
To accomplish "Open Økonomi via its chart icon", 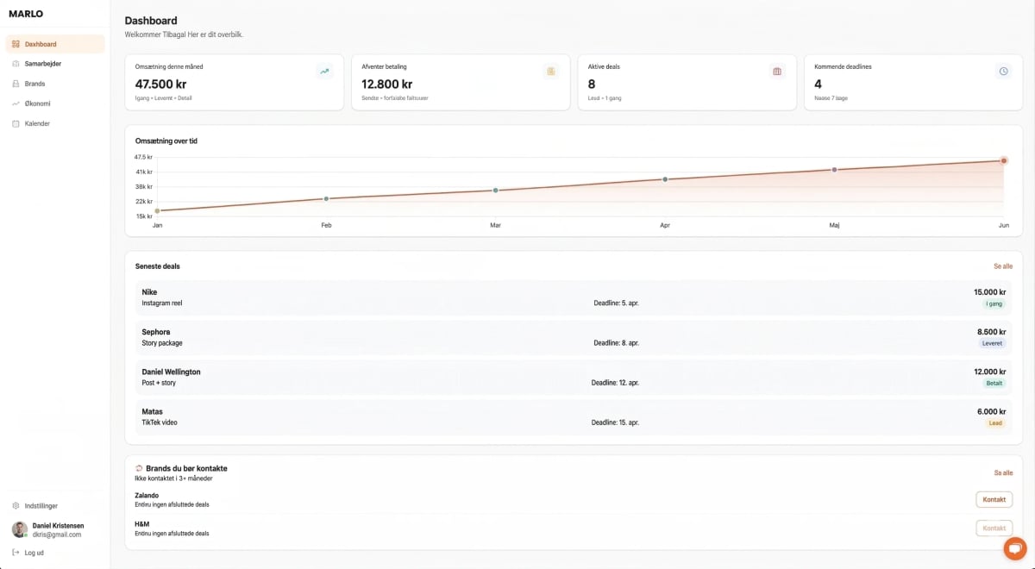I will (x=15, y=103).
